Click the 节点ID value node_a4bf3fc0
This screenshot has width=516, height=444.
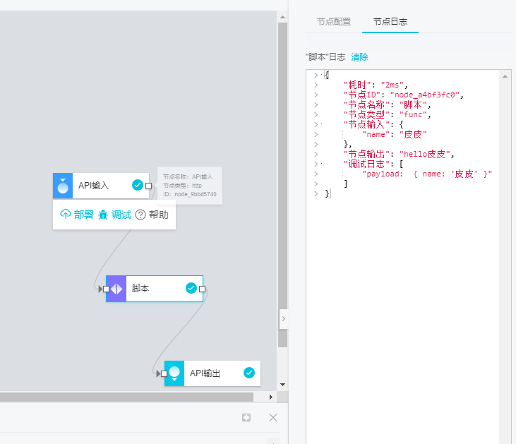click(424, 95)
